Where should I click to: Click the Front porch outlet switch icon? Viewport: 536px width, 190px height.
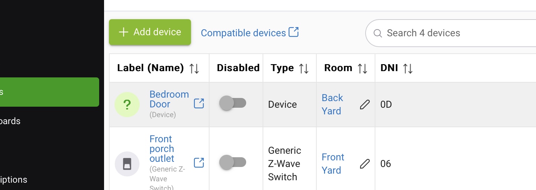(x=127, y=164)
